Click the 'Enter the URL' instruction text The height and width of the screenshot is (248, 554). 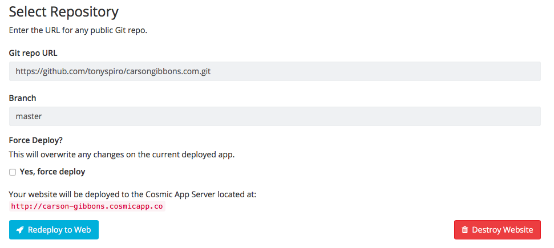78,30
